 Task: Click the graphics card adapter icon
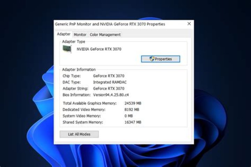[67, 49]
